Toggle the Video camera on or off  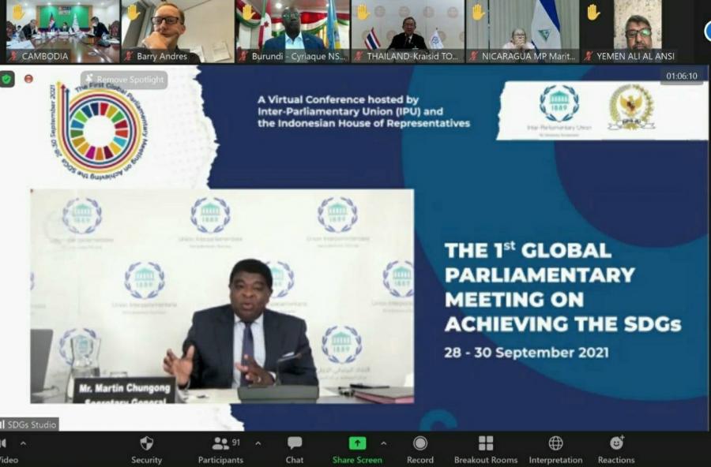[4, 449]
